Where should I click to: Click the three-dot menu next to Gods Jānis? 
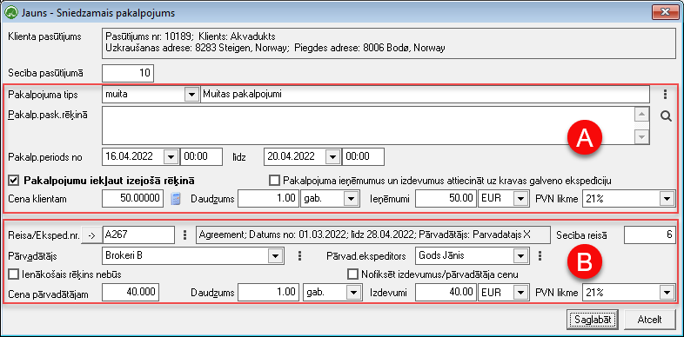[x=540, y=255]
